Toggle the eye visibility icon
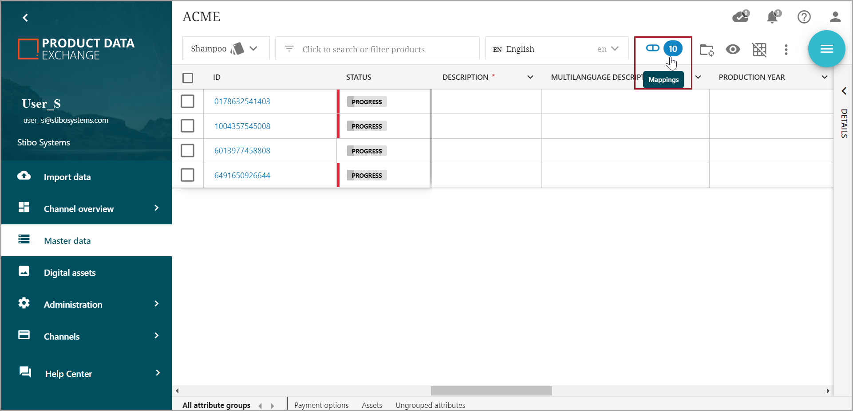 (733, 50)
